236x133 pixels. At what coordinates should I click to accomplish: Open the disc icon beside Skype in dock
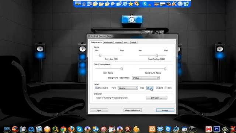(x=88, y=129)
